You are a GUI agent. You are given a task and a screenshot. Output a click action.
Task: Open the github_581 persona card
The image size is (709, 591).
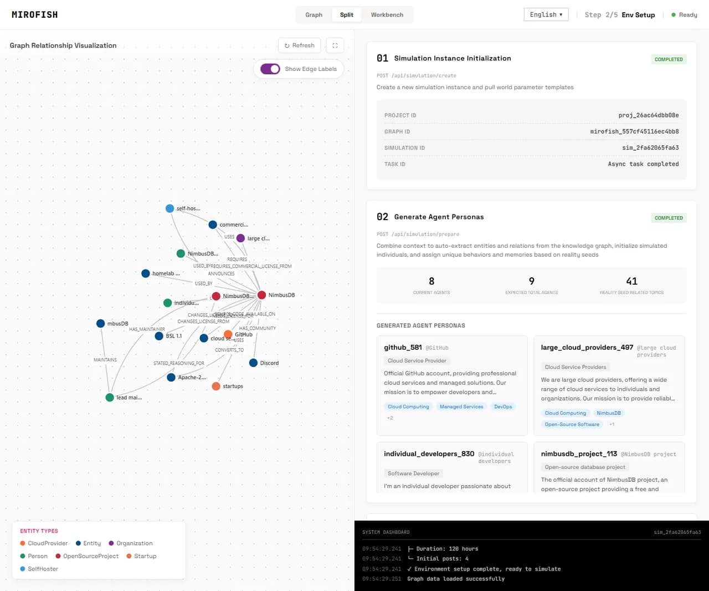452,385
